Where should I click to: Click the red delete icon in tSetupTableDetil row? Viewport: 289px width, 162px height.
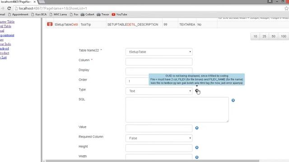[50, 24]
